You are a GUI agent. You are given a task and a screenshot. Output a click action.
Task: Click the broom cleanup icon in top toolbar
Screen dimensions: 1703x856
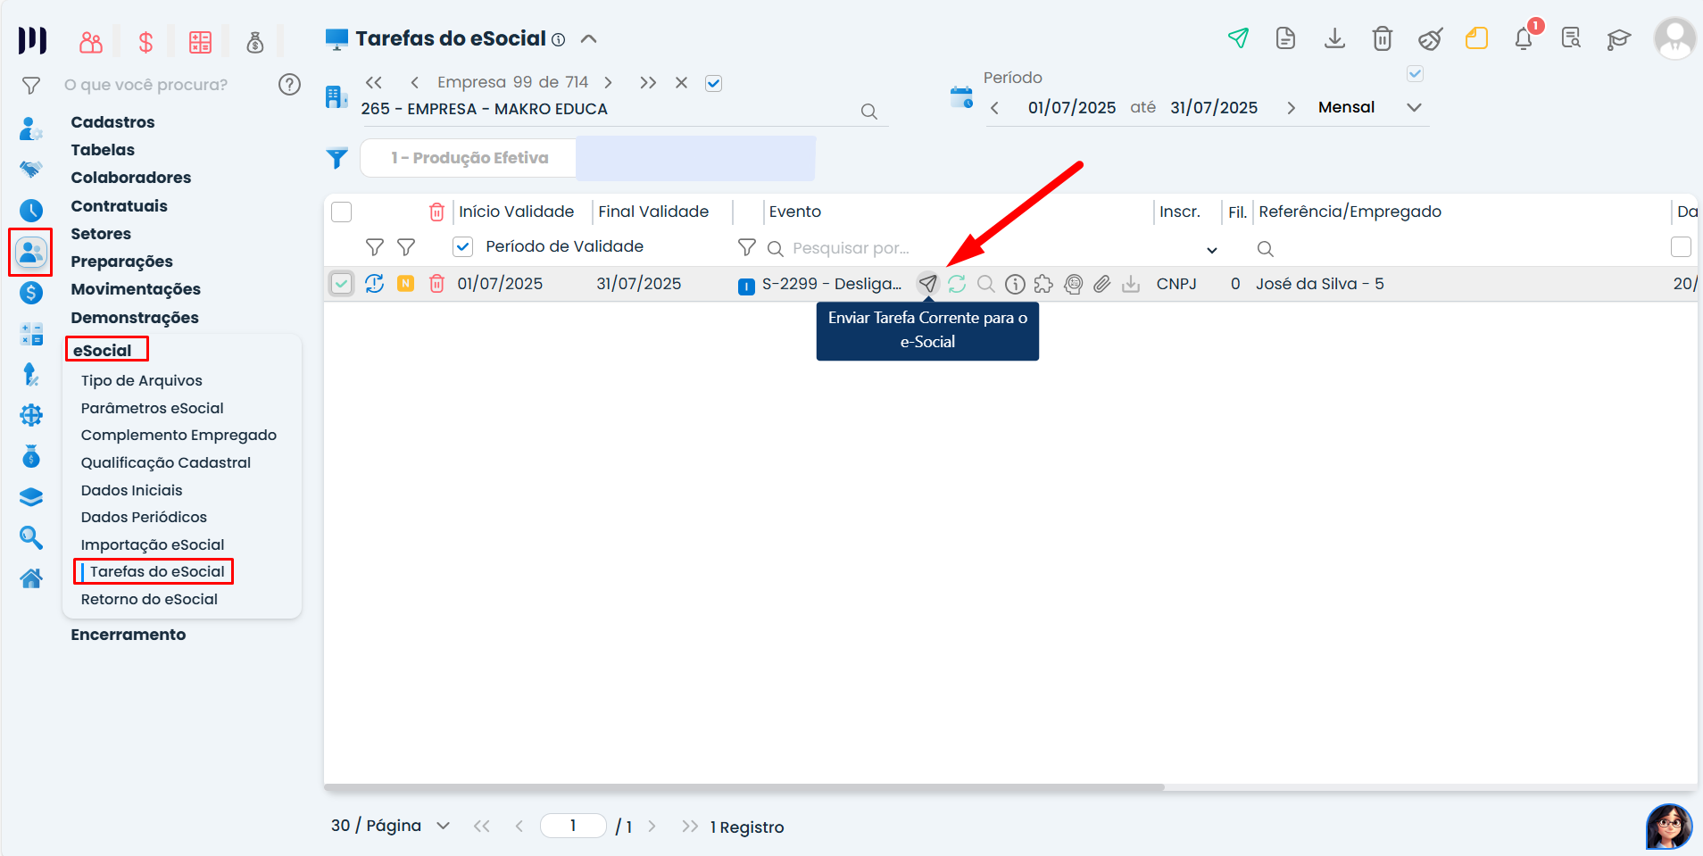[1430, 38]
